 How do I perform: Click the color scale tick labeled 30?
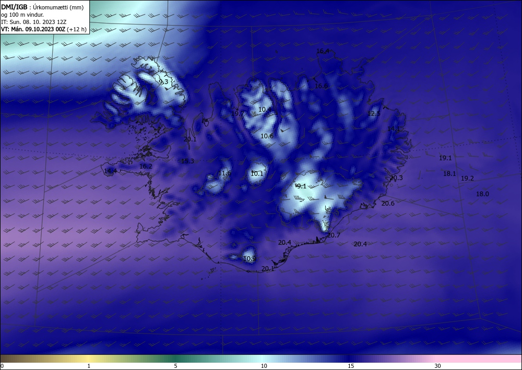[438, 366]
